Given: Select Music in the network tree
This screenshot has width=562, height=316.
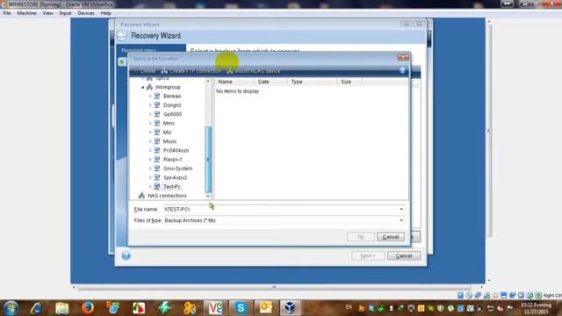Looking at the screenshot, I should (x=169, y=141).
